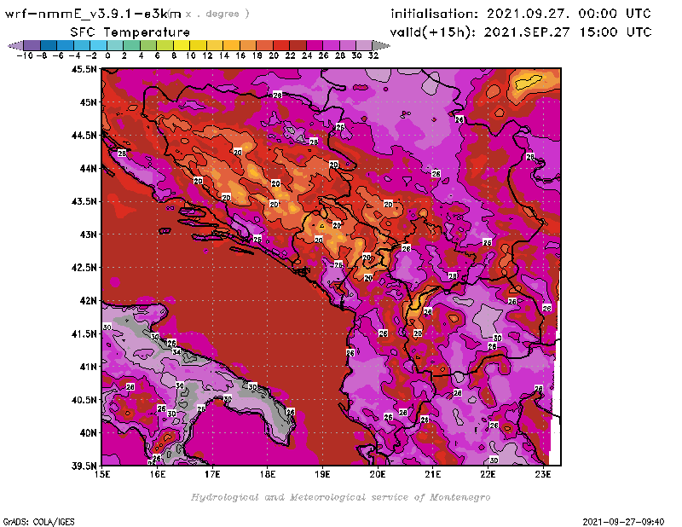Click the model name wrf-nmmE_v3.9.1 title

click(x=93, y=14)
